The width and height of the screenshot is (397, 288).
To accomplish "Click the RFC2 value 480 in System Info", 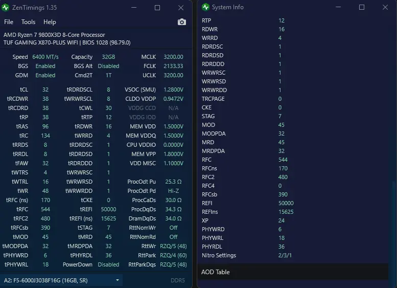I will click(x=283, y=177).
